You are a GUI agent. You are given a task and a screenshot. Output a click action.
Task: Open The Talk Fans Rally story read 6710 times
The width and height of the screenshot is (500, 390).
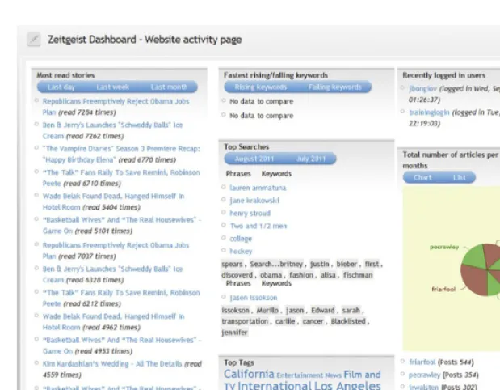click(x=121, y=177)
